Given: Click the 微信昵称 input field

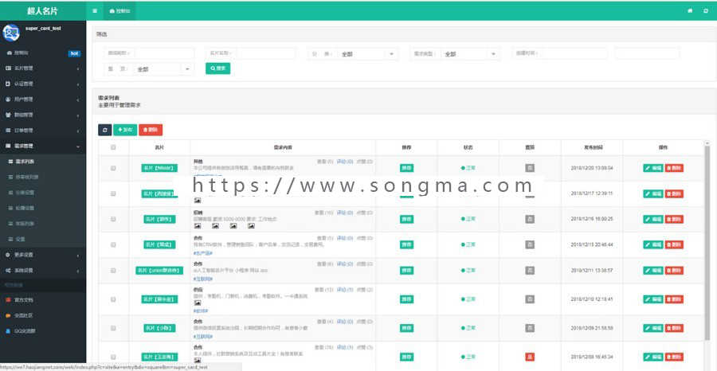Looking at the screenshot, I should pos(164,53).
